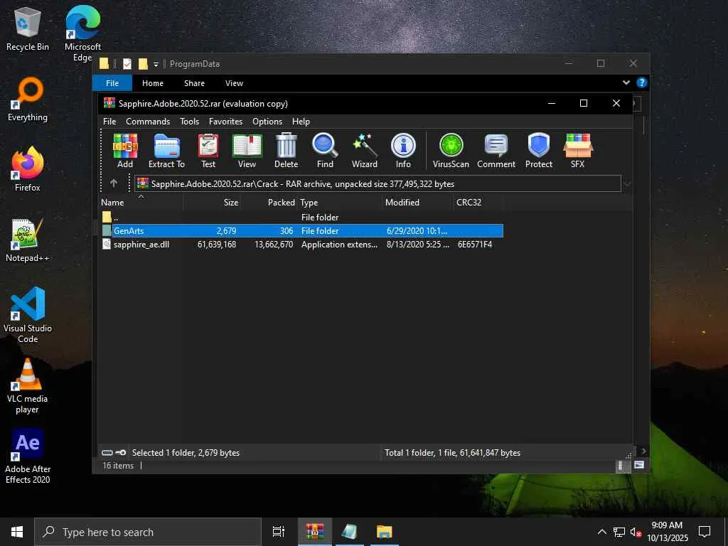Open the Options menu
The height and width of the screenshot is (546, 728).
coord(267,121)
